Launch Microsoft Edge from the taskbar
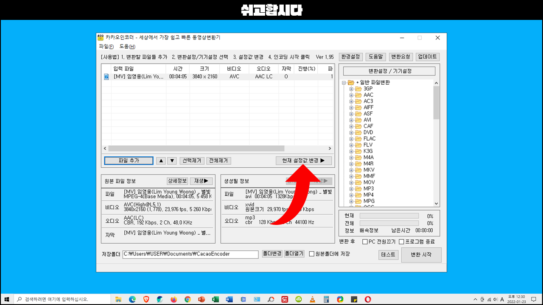Image resolution: width=543 pixels, height=305 pixels. coord(132,299)
